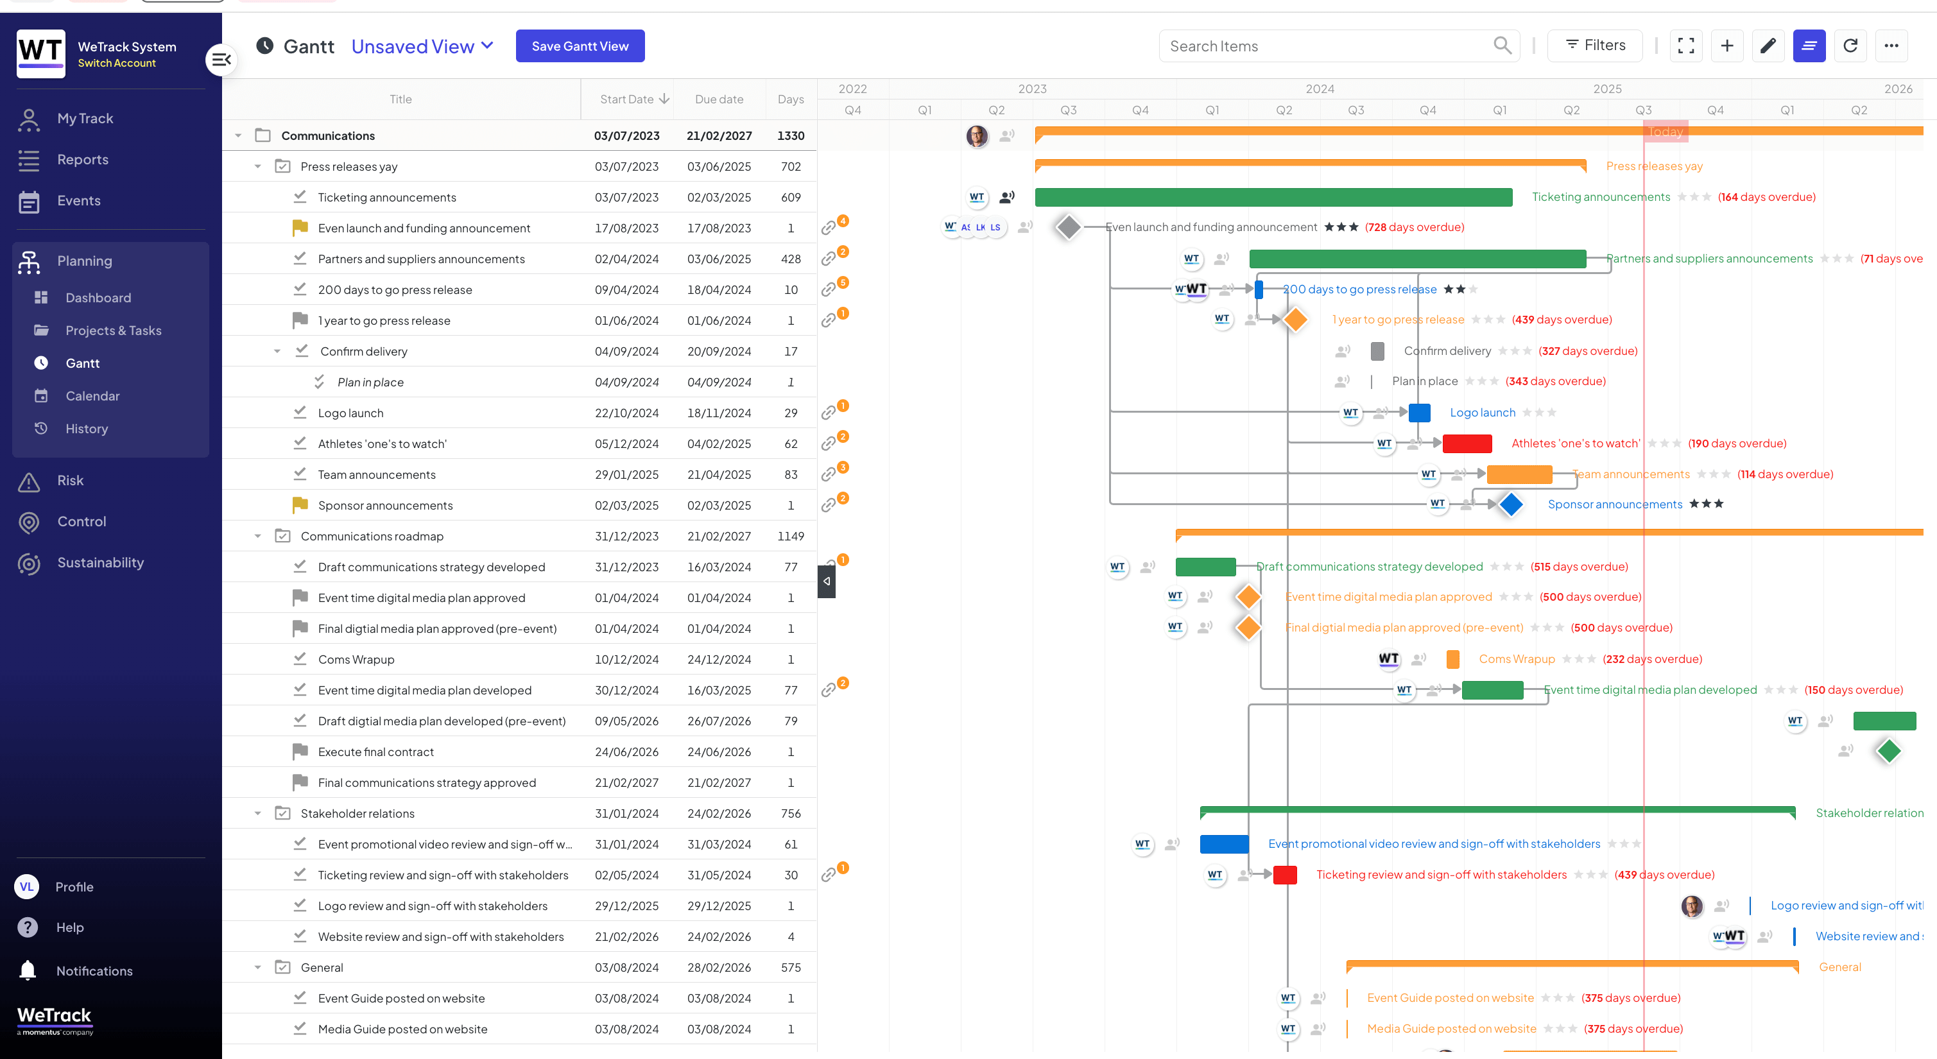Collapse the Stakeholder relations group
1937x1059 pixels.
pyautogui.click(x=258, y=813)
